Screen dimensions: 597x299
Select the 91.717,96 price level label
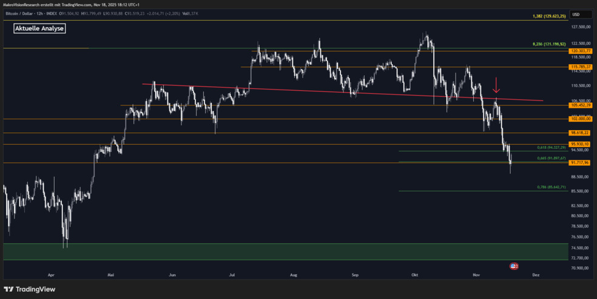coord(580,163)
